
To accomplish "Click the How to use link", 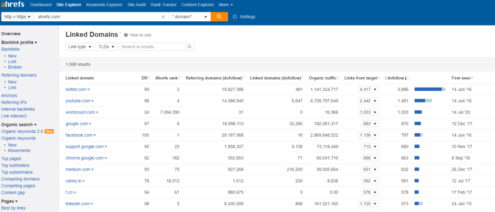I will tap(141, 35).
